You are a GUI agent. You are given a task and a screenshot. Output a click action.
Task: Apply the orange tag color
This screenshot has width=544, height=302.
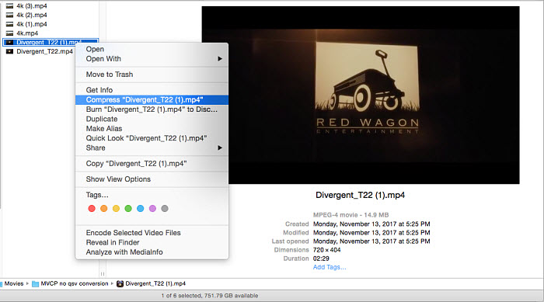tap(103, 208)
